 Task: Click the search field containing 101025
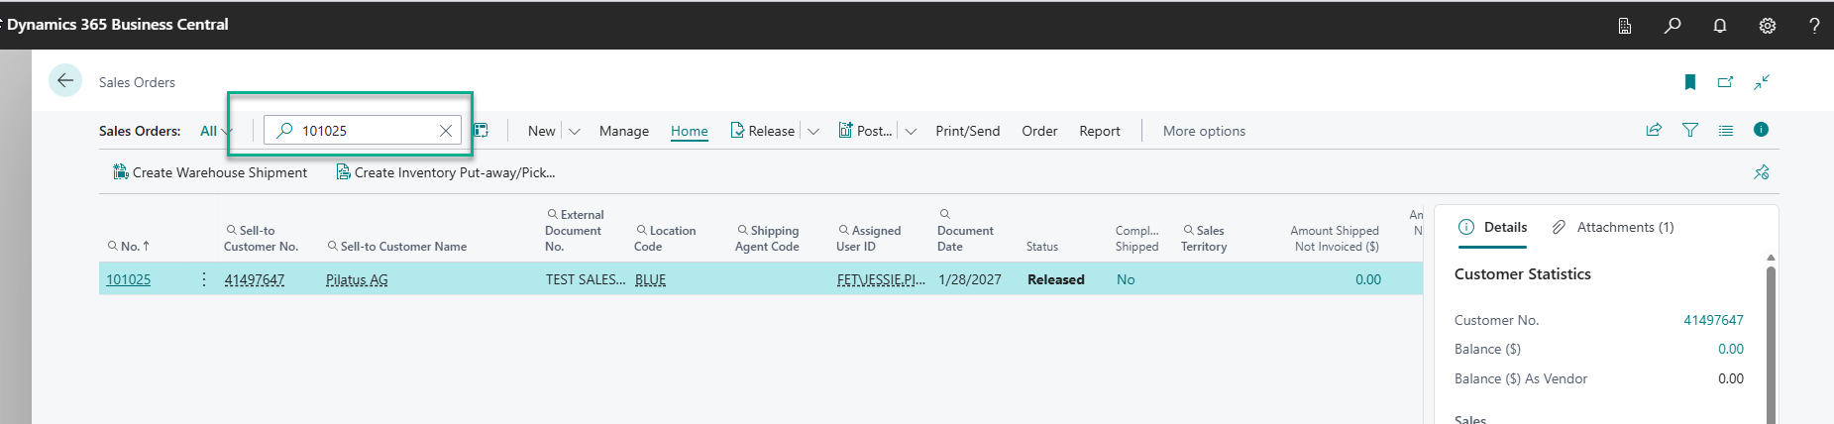(x=363, y=131)
